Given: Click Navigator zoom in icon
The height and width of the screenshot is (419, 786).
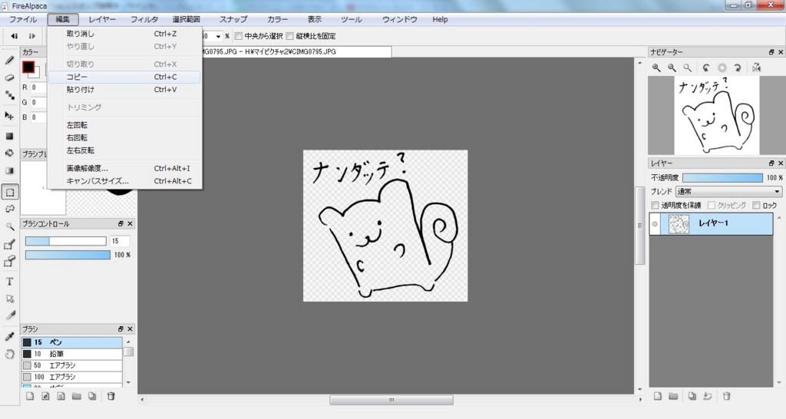Looking at the screenshot, I should [656, 68].
